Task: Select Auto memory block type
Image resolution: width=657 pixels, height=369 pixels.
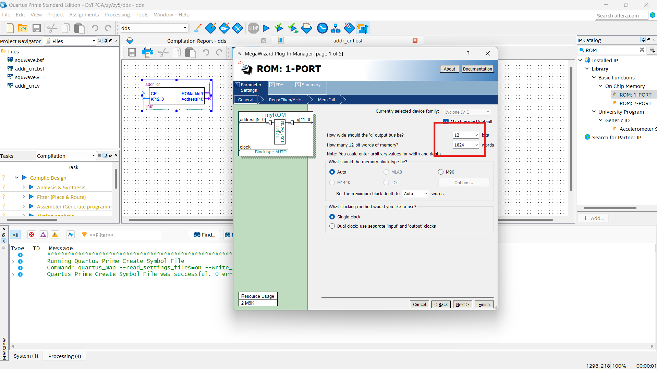Action: tap(332, 172)
